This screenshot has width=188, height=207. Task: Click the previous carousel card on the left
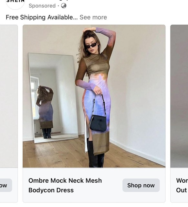(x=9, y=96)
